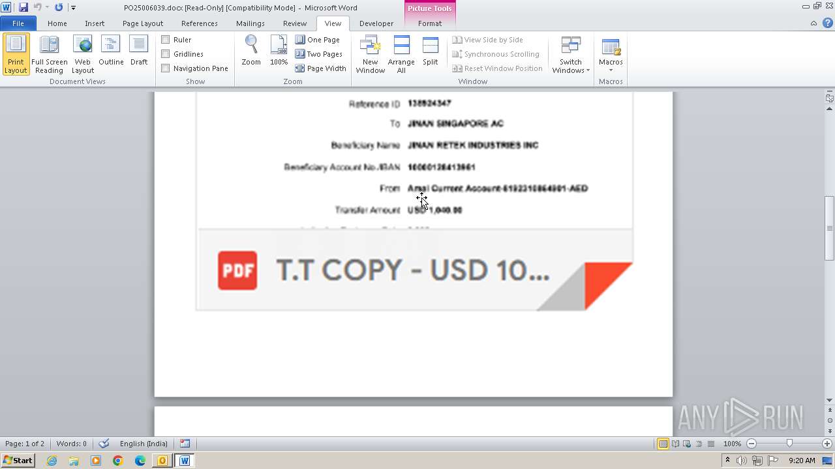Enable the Navigation Pane checkbox
Image resolution: width=835 pixels, height=469 pixels.
[x=166, y=68]
